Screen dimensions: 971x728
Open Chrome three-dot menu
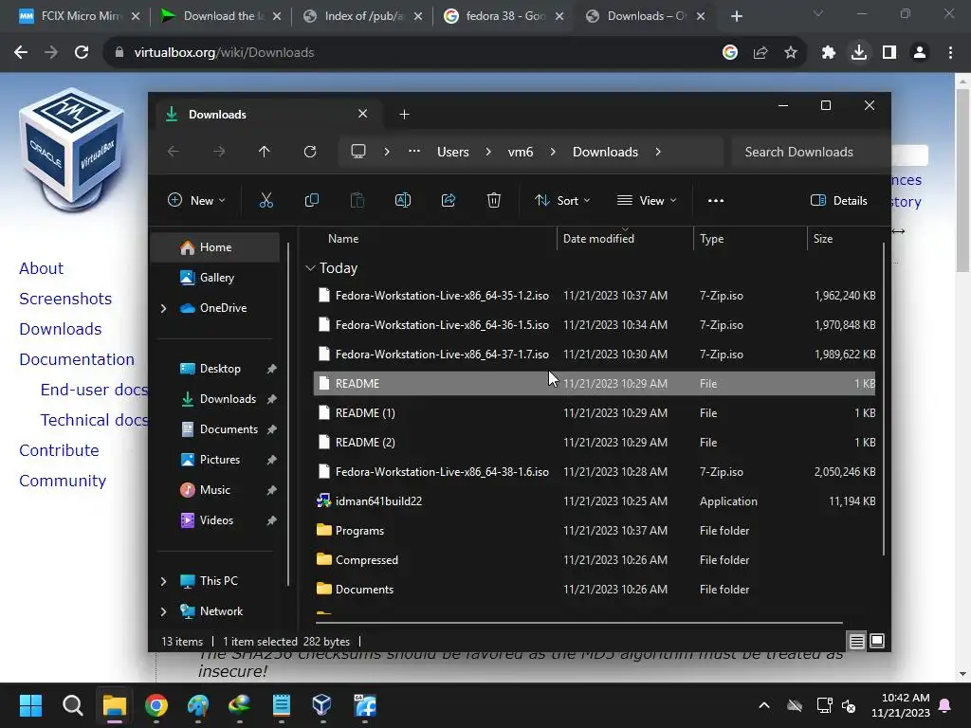(950, 53)
